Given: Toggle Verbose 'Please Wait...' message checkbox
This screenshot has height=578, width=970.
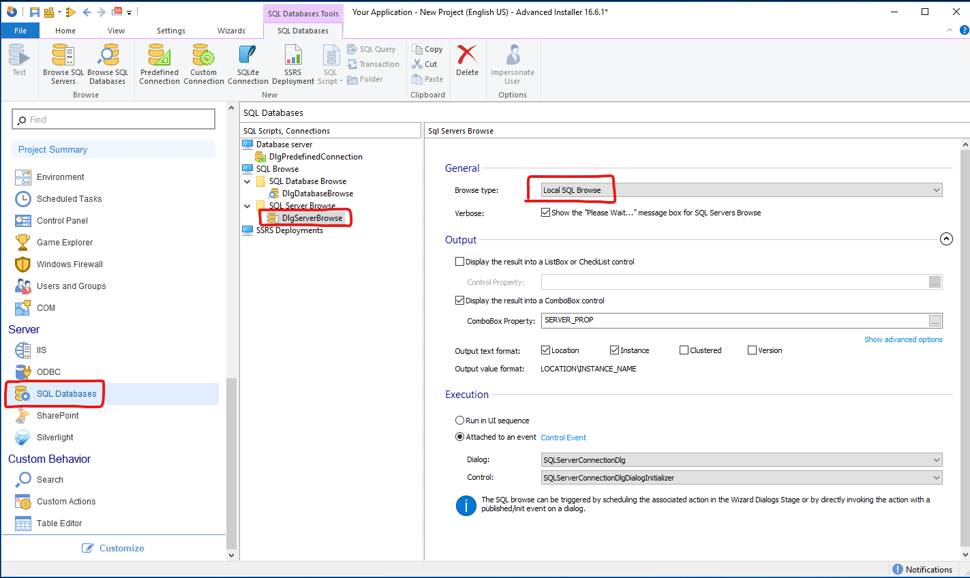Looking at the screenshot, I should [x=545, y=213].
